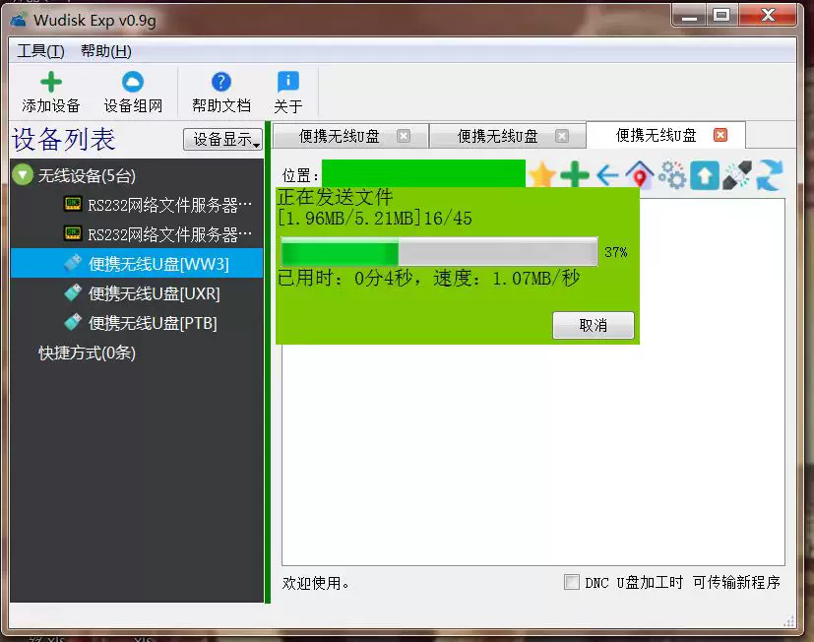Click second RS232 server device icon
The image size is (814, 642).
pos(73,233)
